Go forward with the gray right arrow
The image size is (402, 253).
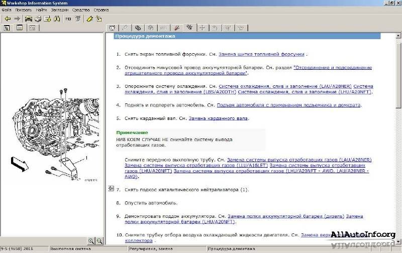click(17, 19)
